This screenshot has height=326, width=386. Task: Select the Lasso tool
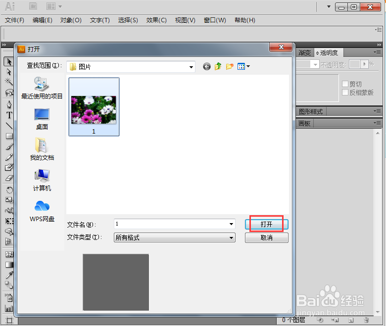point(9,93)
